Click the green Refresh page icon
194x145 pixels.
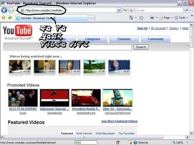(x=125, y=10)
